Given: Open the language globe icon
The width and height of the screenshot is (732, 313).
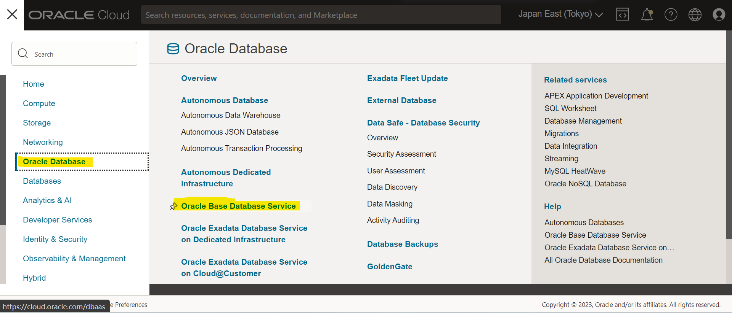Looking at the screenshot, I should [695, 15].
